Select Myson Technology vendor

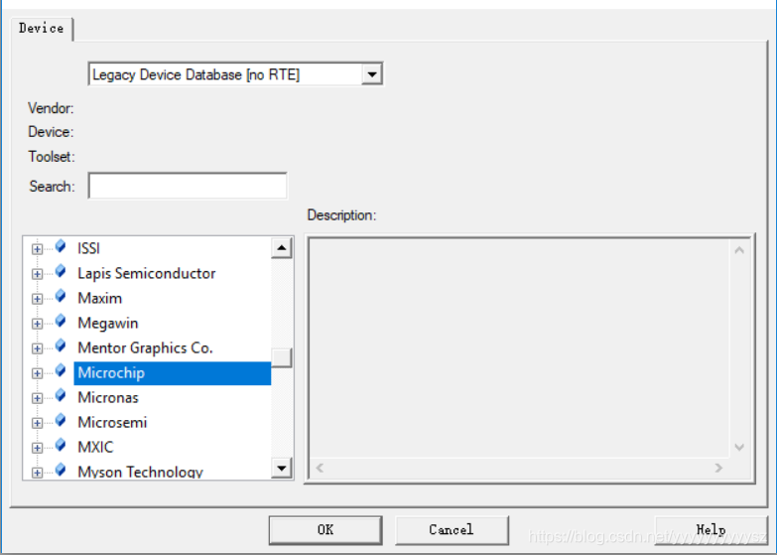(x=140, y=472)
